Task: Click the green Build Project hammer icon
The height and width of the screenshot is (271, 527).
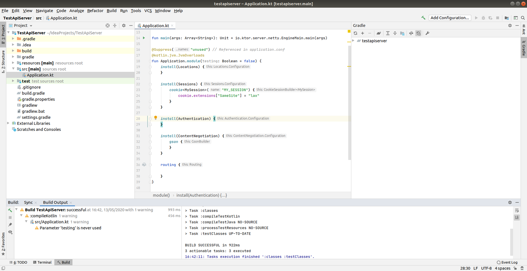Action: point(423,18)
